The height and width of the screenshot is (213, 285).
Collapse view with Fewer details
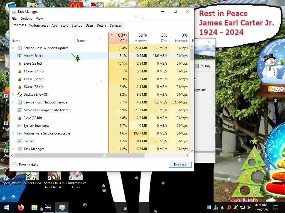tap(25, 165)
